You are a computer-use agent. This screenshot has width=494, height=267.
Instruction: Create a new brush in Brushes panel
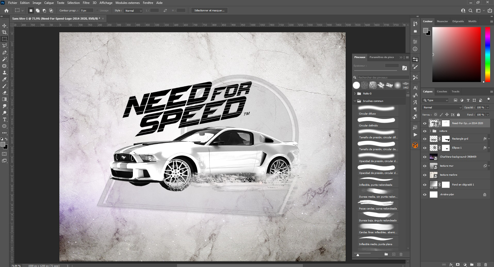pyautogui.click(x=394, y=254)
